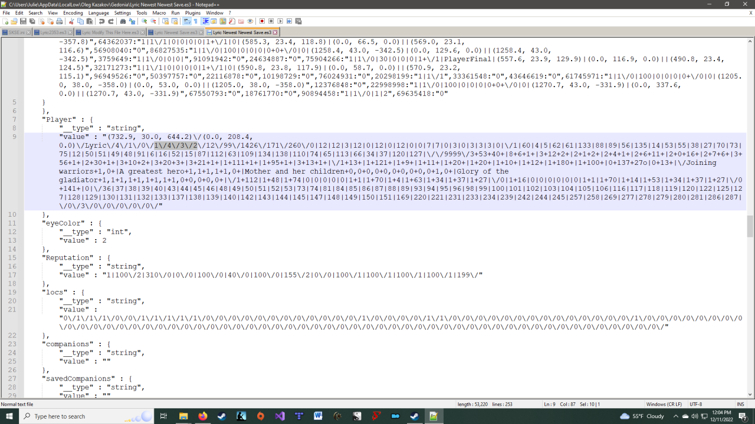This screenshot has height=424, width=755.
Task: Click the Undo arrow icon
Action: click(102, 21)
